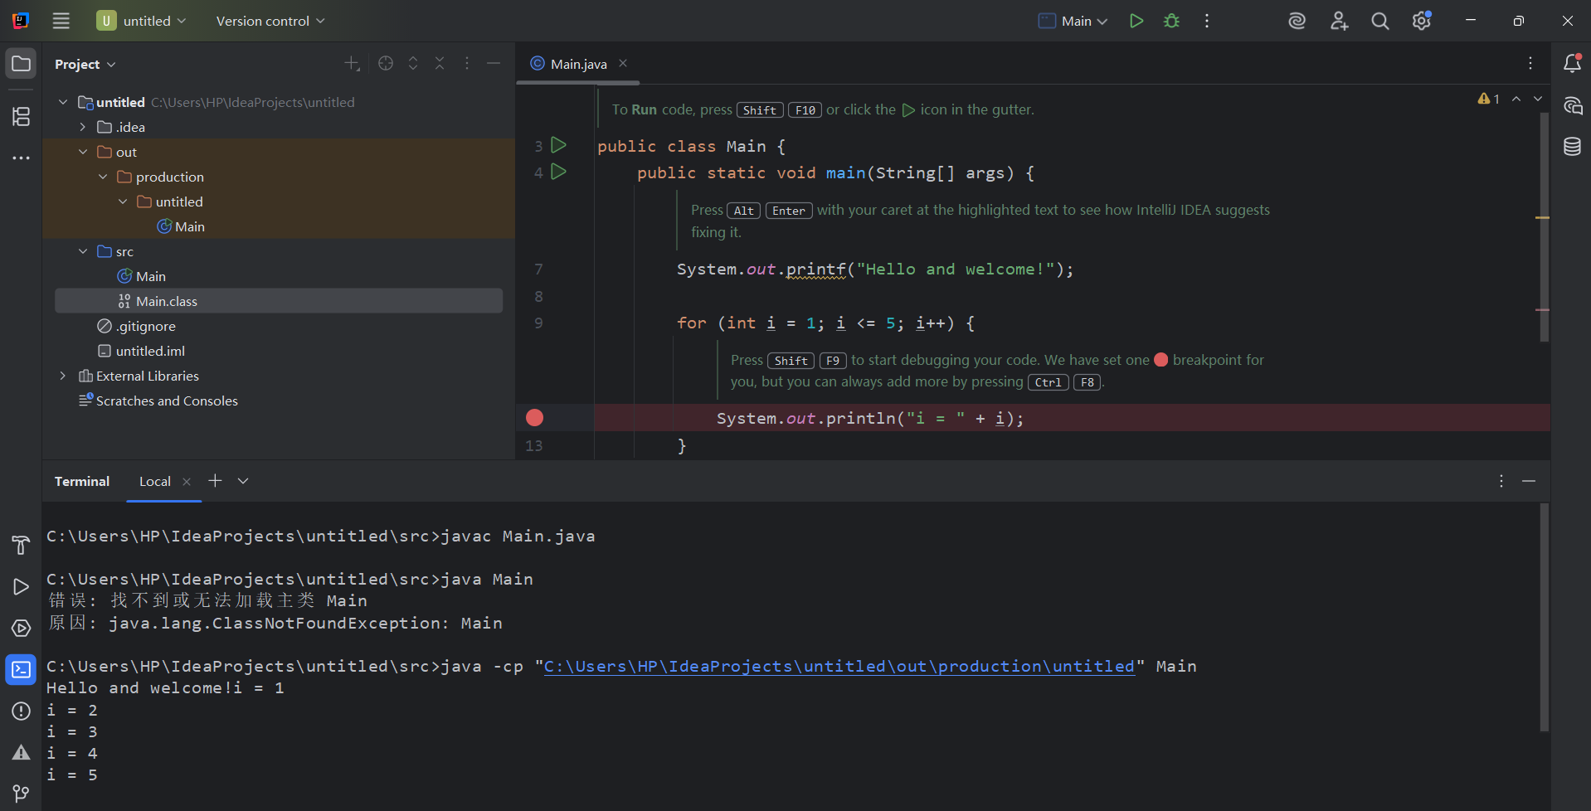Close the Local terminal tab
The image size is (1591, 811).
(187, 482)
